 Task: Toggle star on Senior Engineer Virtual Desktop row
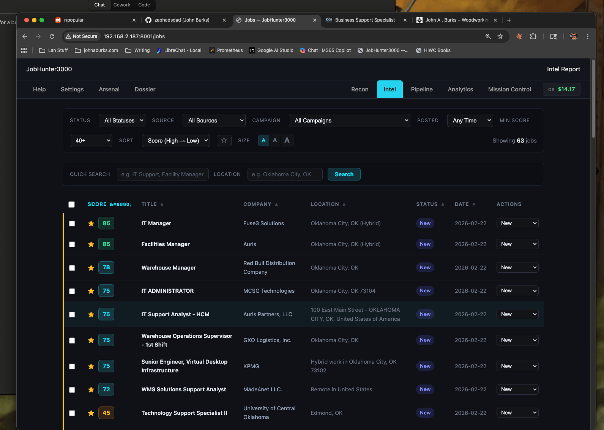[91, 366]
